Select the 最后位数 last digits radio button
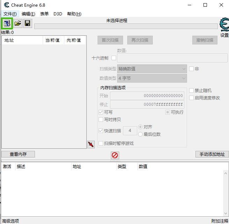Image resolution: width=229 pixels, height=224 pixels. point(140,134)
